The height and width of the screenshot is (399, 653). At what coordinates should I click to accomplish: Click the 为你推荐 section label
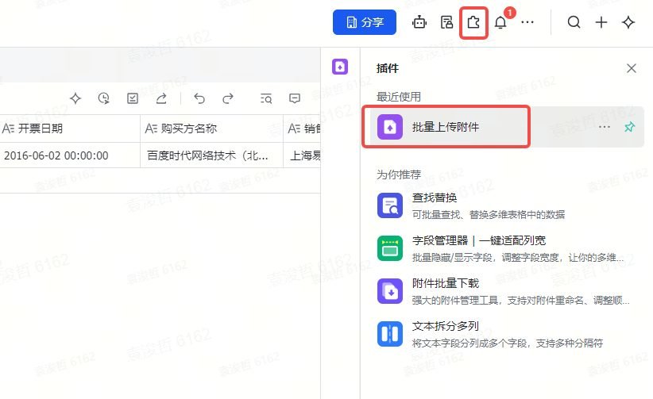click(x=399, y=175)
